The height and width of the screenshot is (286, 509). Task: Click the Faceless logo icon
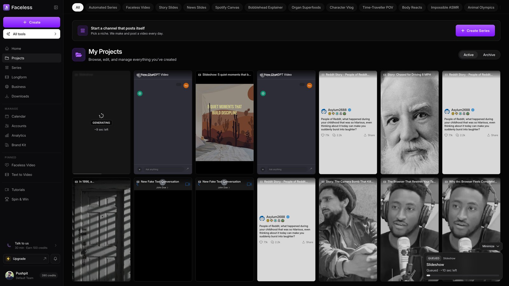6,7
